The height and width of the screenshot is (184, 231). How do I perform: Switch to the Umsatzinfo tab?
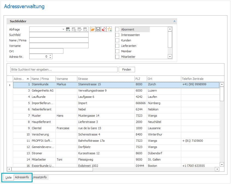click(x=40, y=177)
